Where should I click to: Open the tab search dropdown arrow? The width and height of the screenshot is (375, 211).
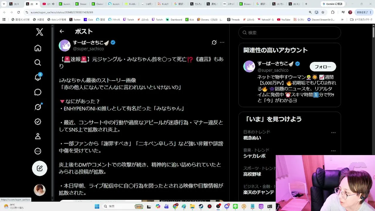pyautogui.click(x=4, y=4)
